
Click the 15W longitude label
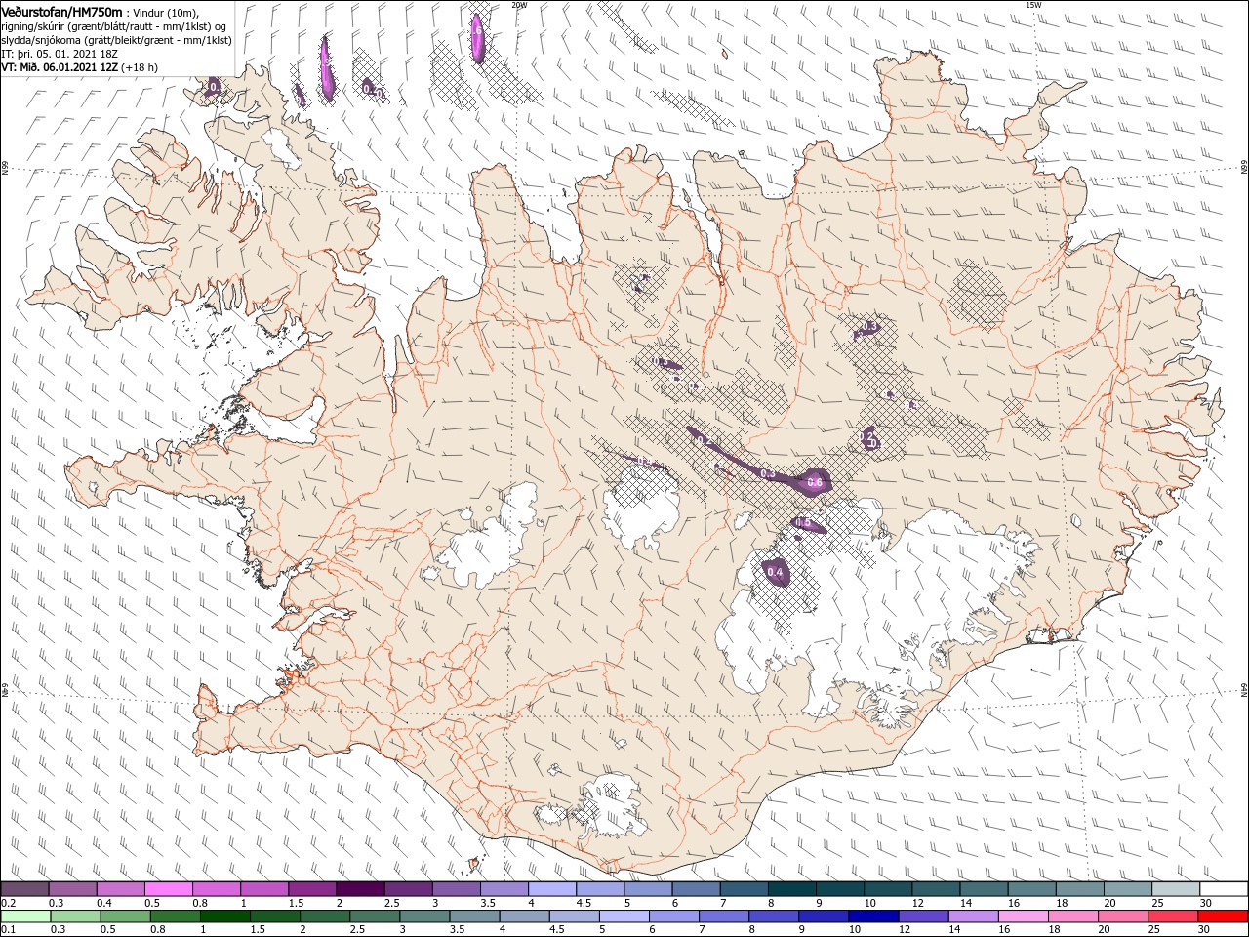1033,5
